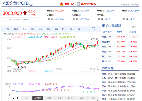Switch to the 分时 chart tab
This screenshot has height=101, width=142.
click(x=8, y=29)
